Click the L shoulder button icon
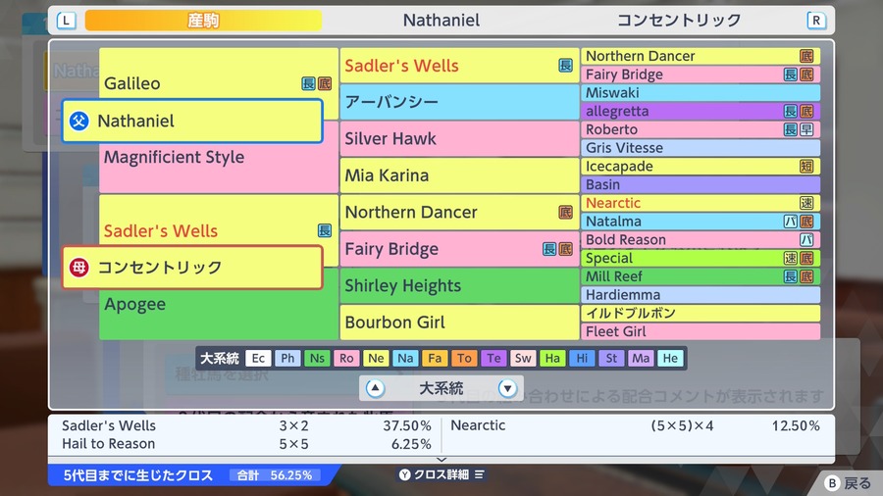This screenshot has height=496, width=883. click(x=67, y=21)
